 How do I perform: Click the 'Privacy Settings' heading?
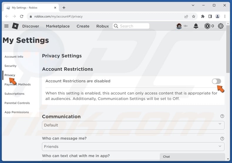pyautogui.click(x=62, y=56)
